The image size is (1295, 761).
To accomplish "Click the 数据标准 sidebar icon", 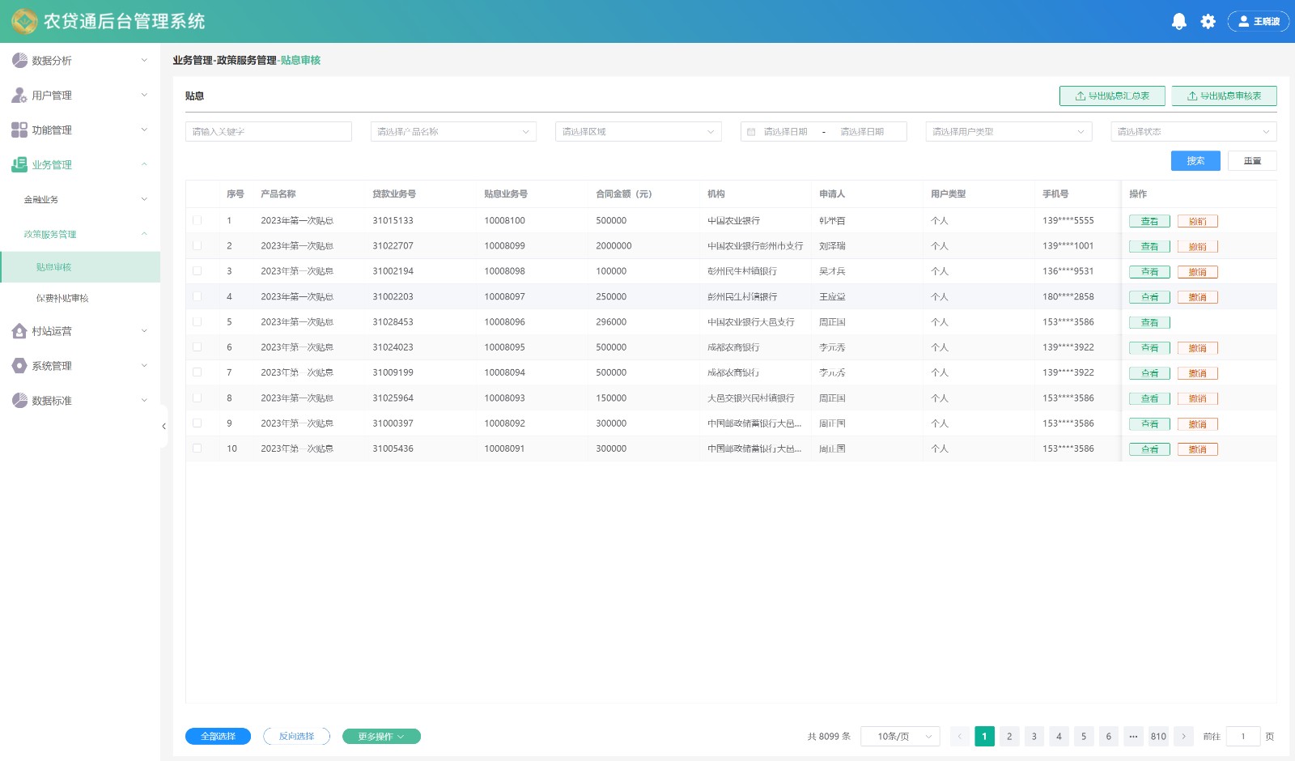I will tap(19, 401).
